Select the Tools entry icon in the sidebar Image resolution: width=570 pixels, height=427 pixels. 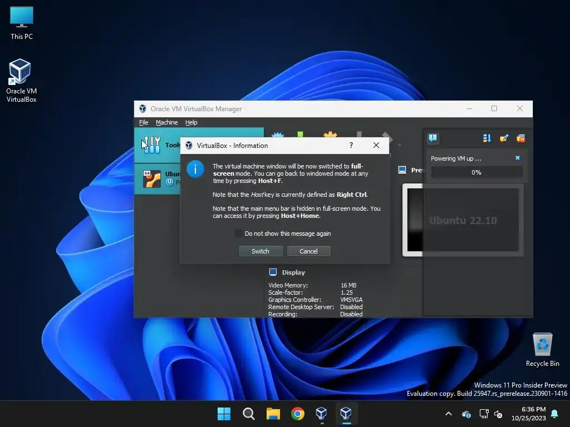tap(153, 145)
